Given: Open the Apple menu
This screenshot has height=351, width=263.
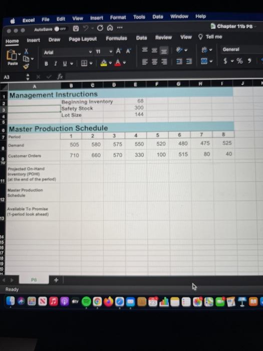Looking at the screenshot, I should [13, 21].
